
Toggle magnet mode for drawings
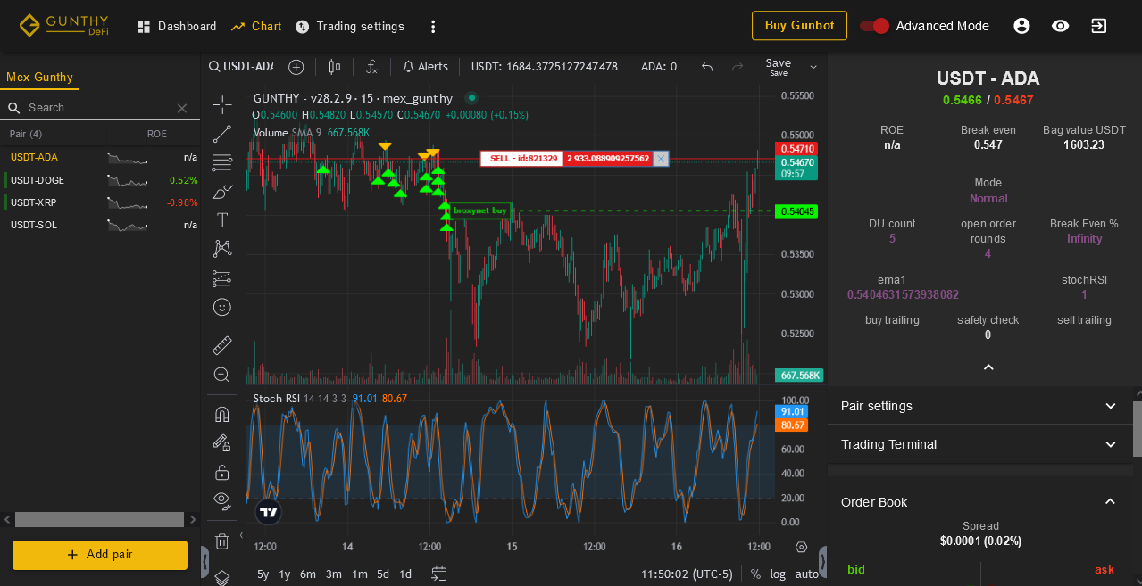[x=222, y=414]
